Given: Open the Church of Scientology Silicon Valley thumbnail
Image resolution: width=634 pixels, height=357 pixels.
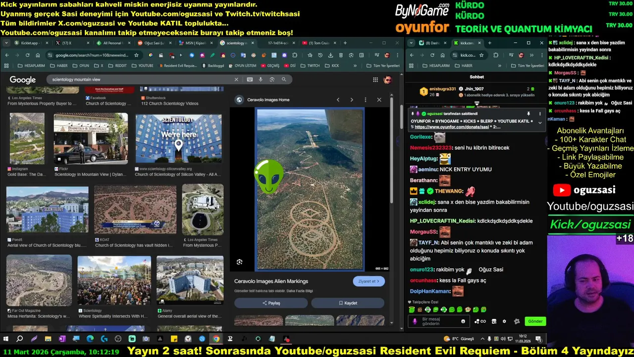Looking at the screenshot, I should (178, 138).
